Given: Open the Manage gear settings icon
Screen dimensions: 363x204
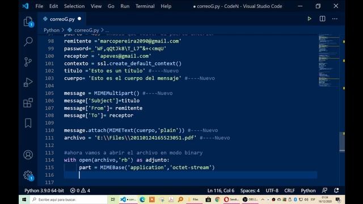Looking at the screenshot, I should tap(28, 175).
